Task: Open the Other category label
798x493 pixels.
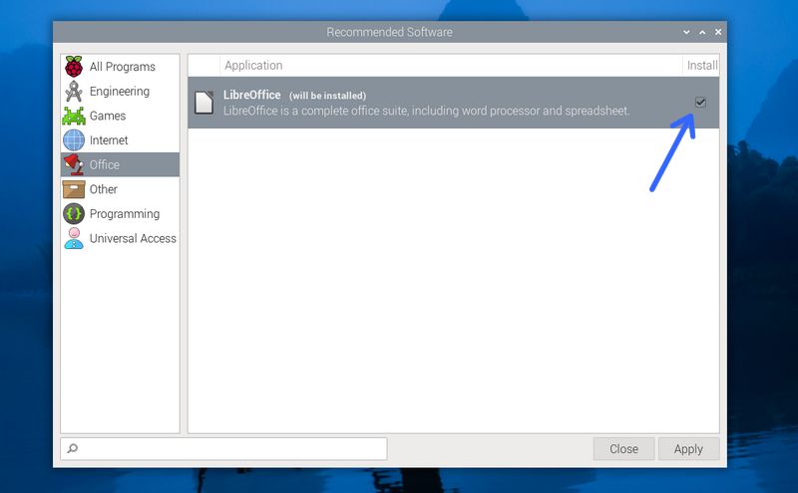Action: coord(104,189)
